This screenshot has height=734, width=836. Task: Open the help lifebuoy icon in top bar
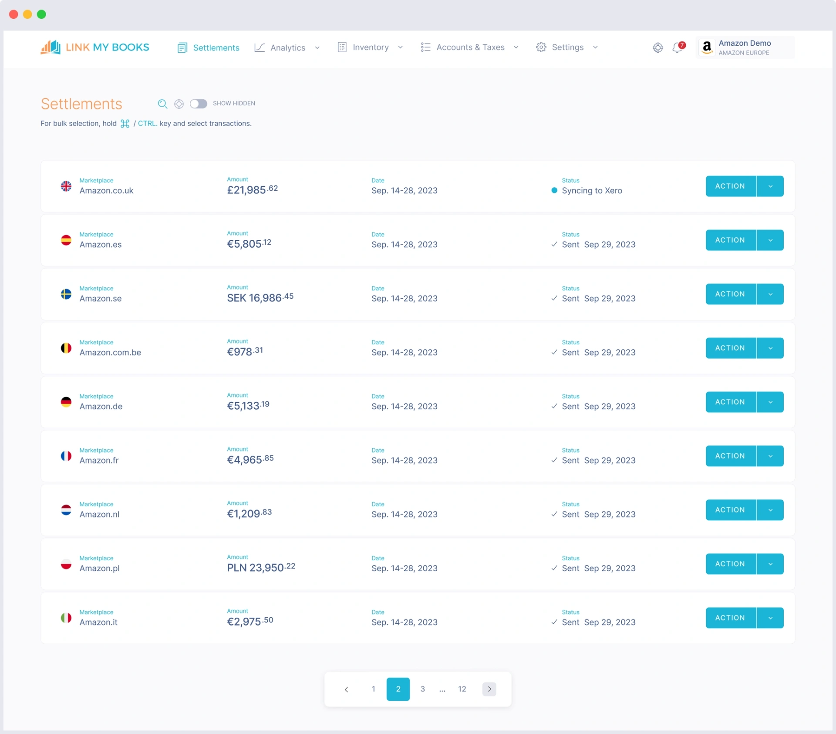click(658, 47)
